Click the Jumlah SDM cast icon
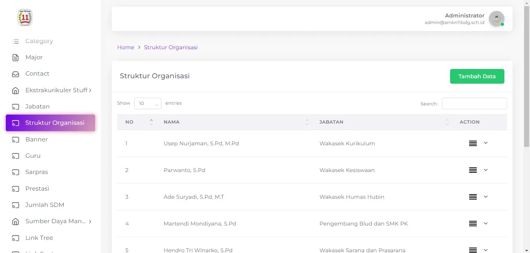The height and width of the screenshot is (253, 530). tap(16, 205)
